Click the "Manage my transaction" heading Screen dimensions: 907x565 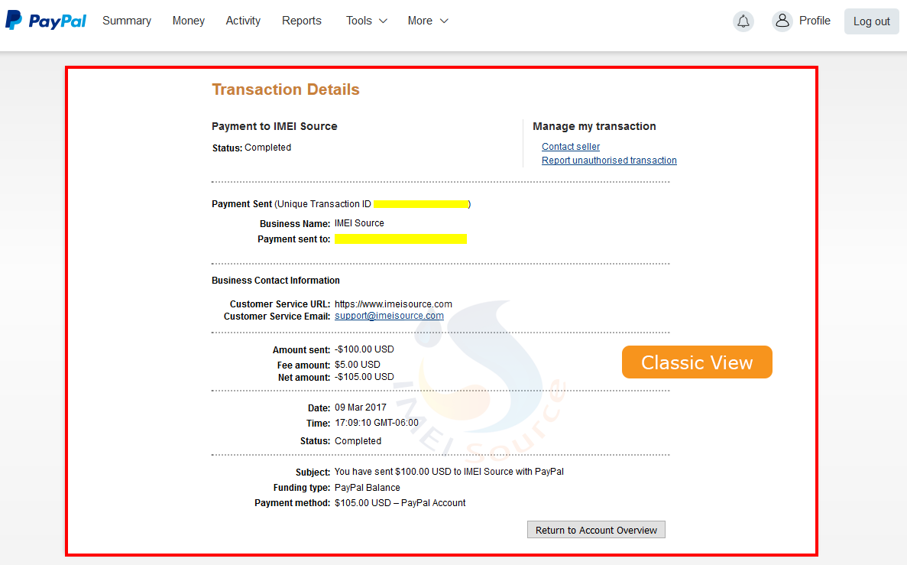coord(594,126)
